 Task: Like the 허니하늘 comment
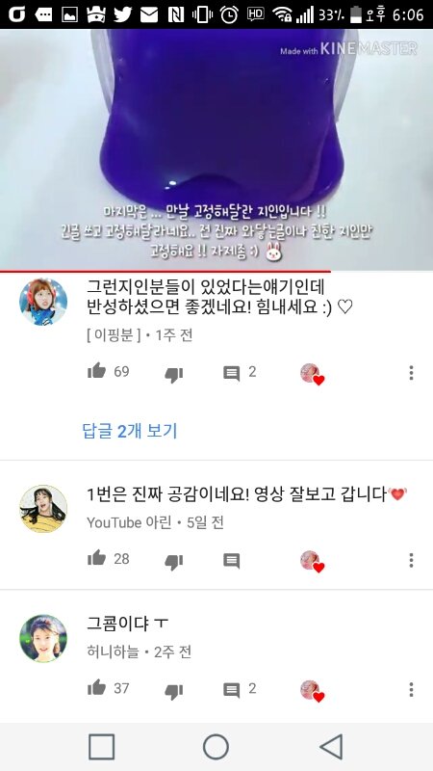(x=97, y=687)
